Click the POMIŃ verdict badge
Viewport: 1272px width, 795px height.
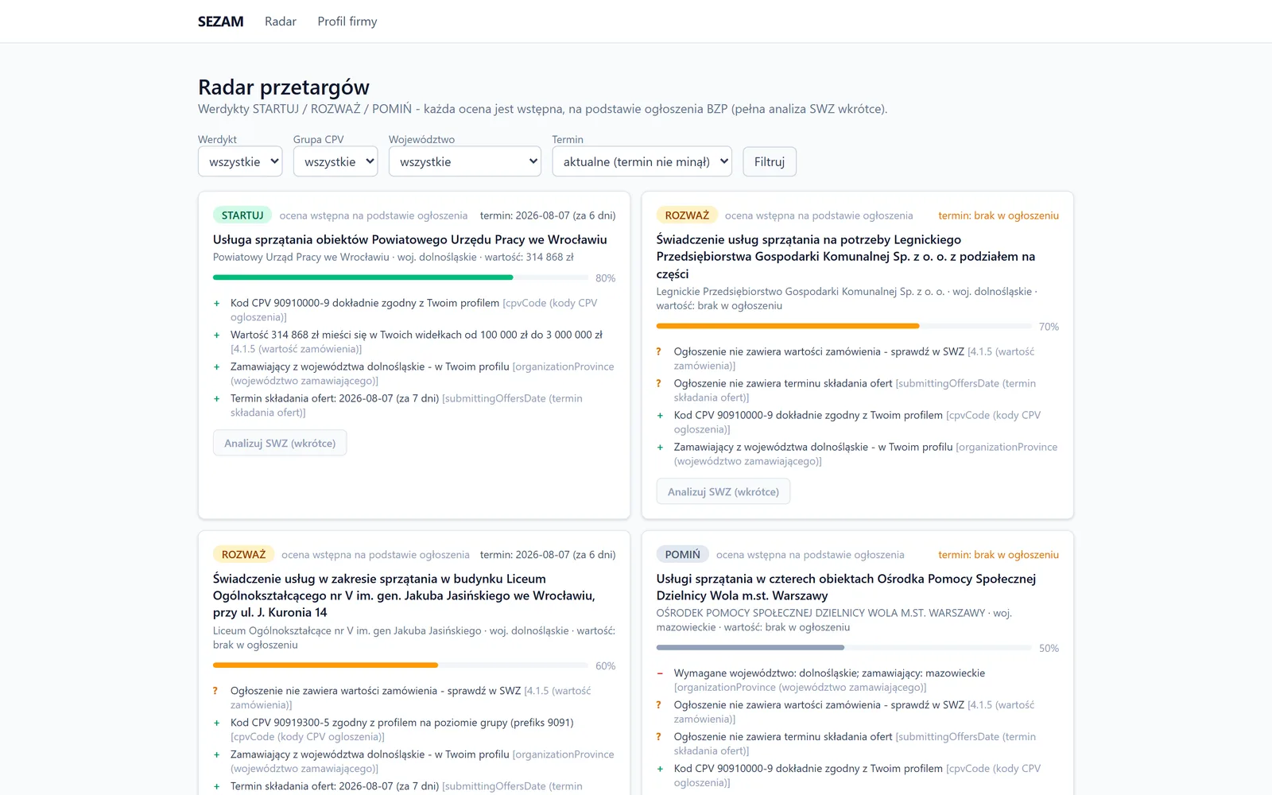click(683, 554)
